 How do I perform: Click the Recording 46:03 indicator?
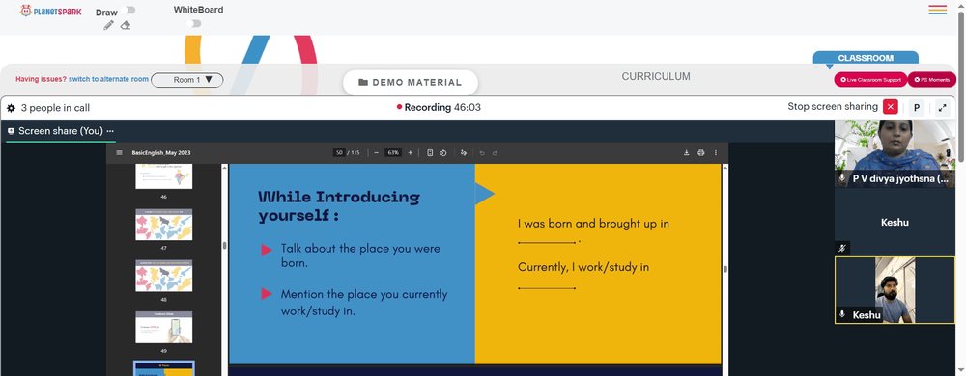pos(439,108)
